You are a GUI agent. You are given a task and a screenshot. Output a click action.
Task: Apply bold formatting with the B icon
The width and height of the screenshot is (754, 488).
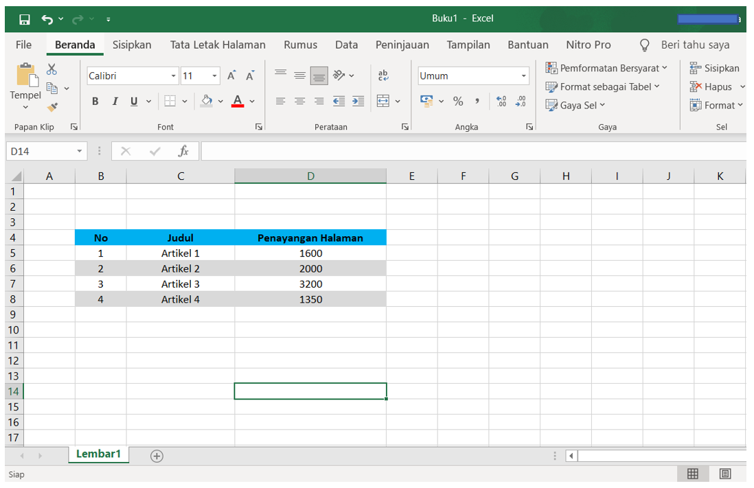[x=95, y=101]
